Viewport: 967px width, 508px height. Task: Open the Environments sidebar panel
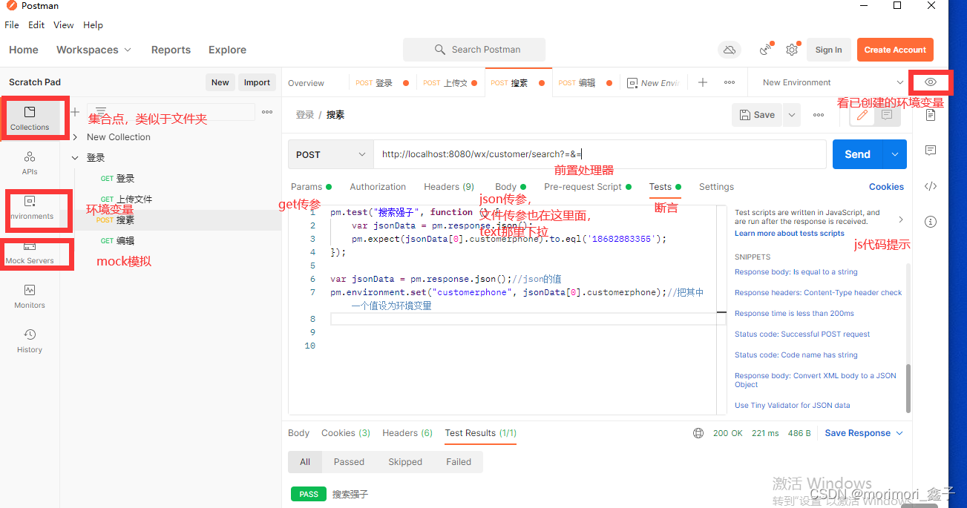pos(30,208)
